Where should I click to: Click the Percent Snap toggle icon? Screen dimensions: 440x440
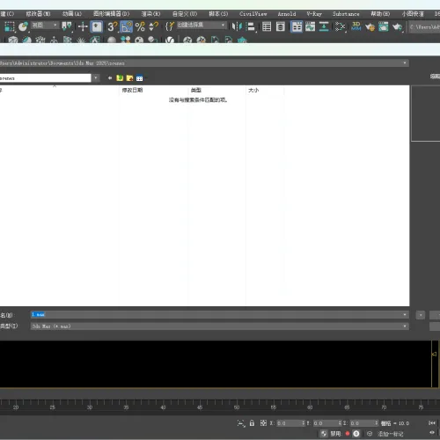(x=140, y=26)
